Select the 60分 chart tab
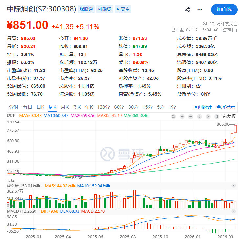This screenshot has height=242, width=240. [119, 107]
